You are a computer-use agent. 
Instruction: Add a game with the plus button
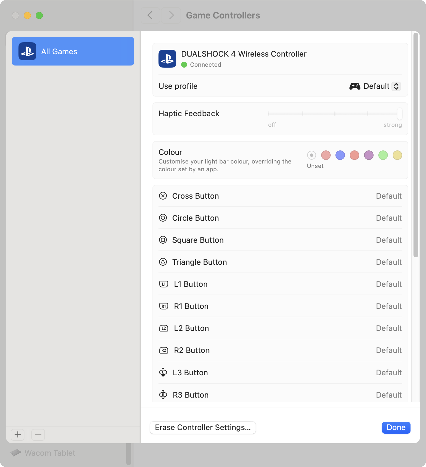click(18, 435)
